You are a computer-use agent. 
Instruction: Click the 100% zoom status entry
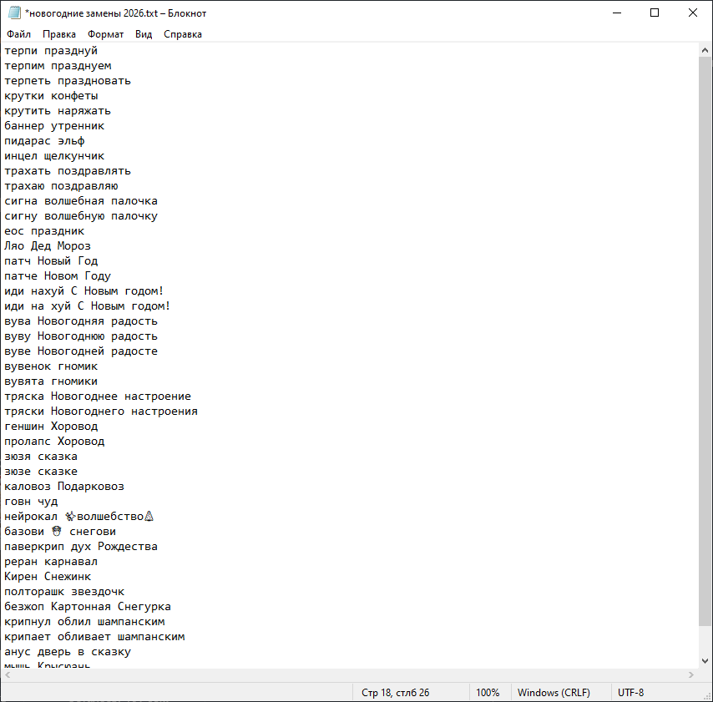click(488, 693)
